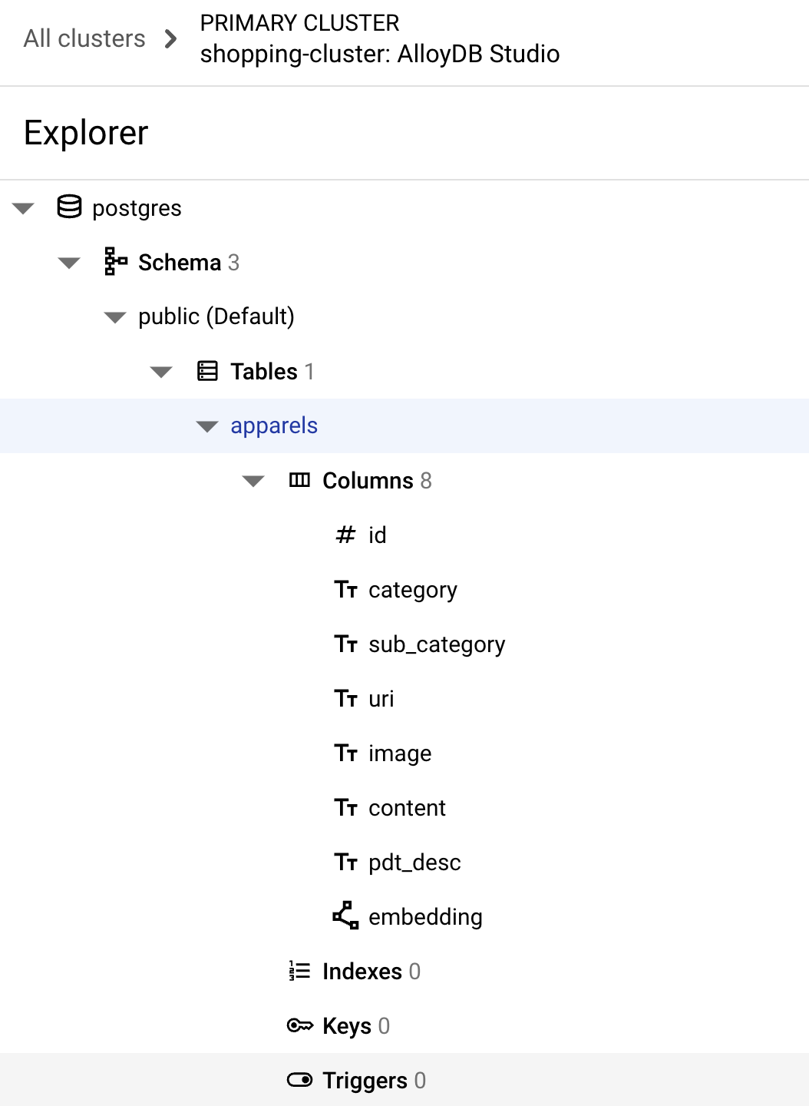Select the pdt_desc column

(414, 863)
